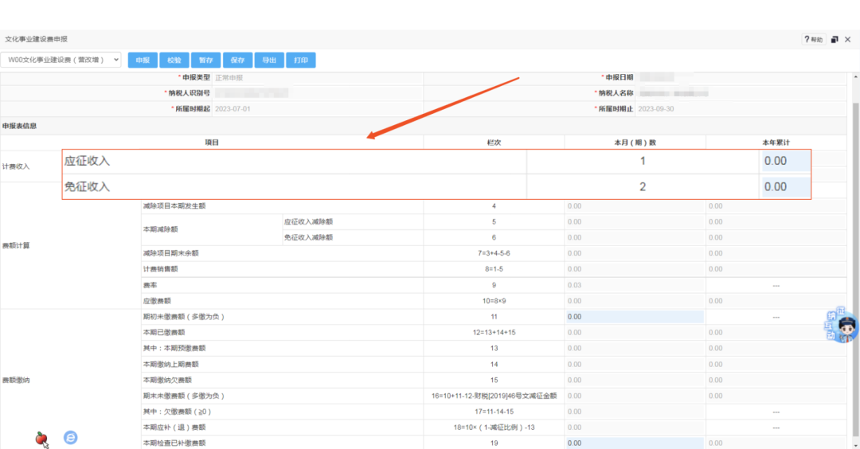The height and width of the screenshot is (449, 860).
Task: Click the 其中:本期预缴费额 row label
Action: [x=174, y=348]
